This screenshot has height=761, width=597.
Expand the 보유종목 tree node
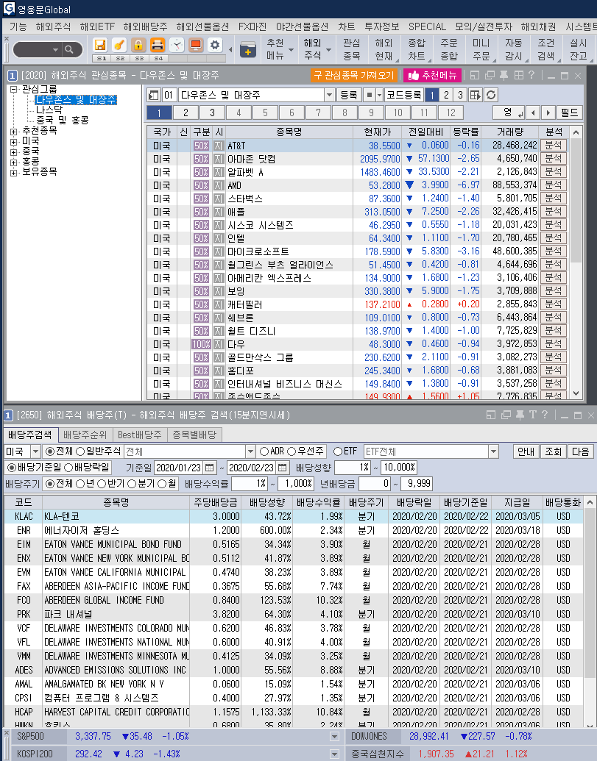coord(13,172)
